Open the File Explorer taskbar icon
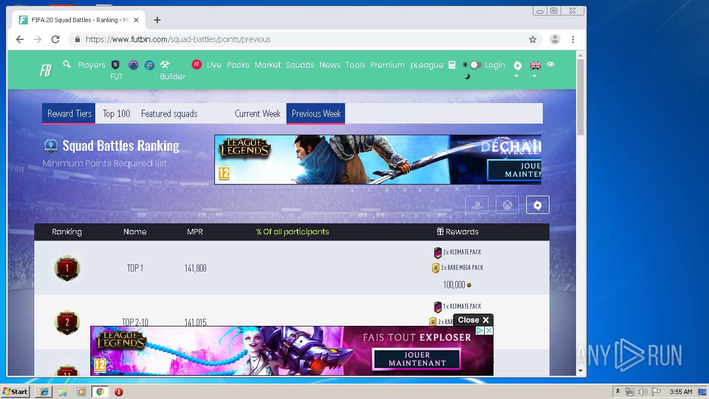The height and width of the screenshot is (399, 709). 63,392
